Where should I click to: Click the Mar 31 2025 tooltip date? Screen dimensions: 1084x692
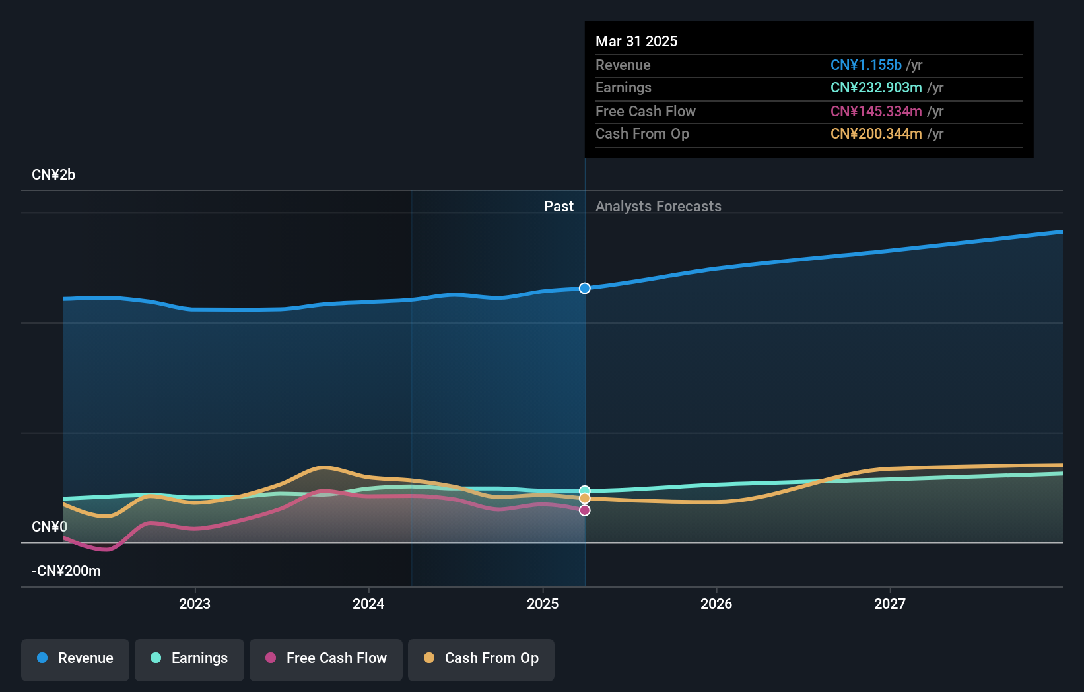pos(636,41)
